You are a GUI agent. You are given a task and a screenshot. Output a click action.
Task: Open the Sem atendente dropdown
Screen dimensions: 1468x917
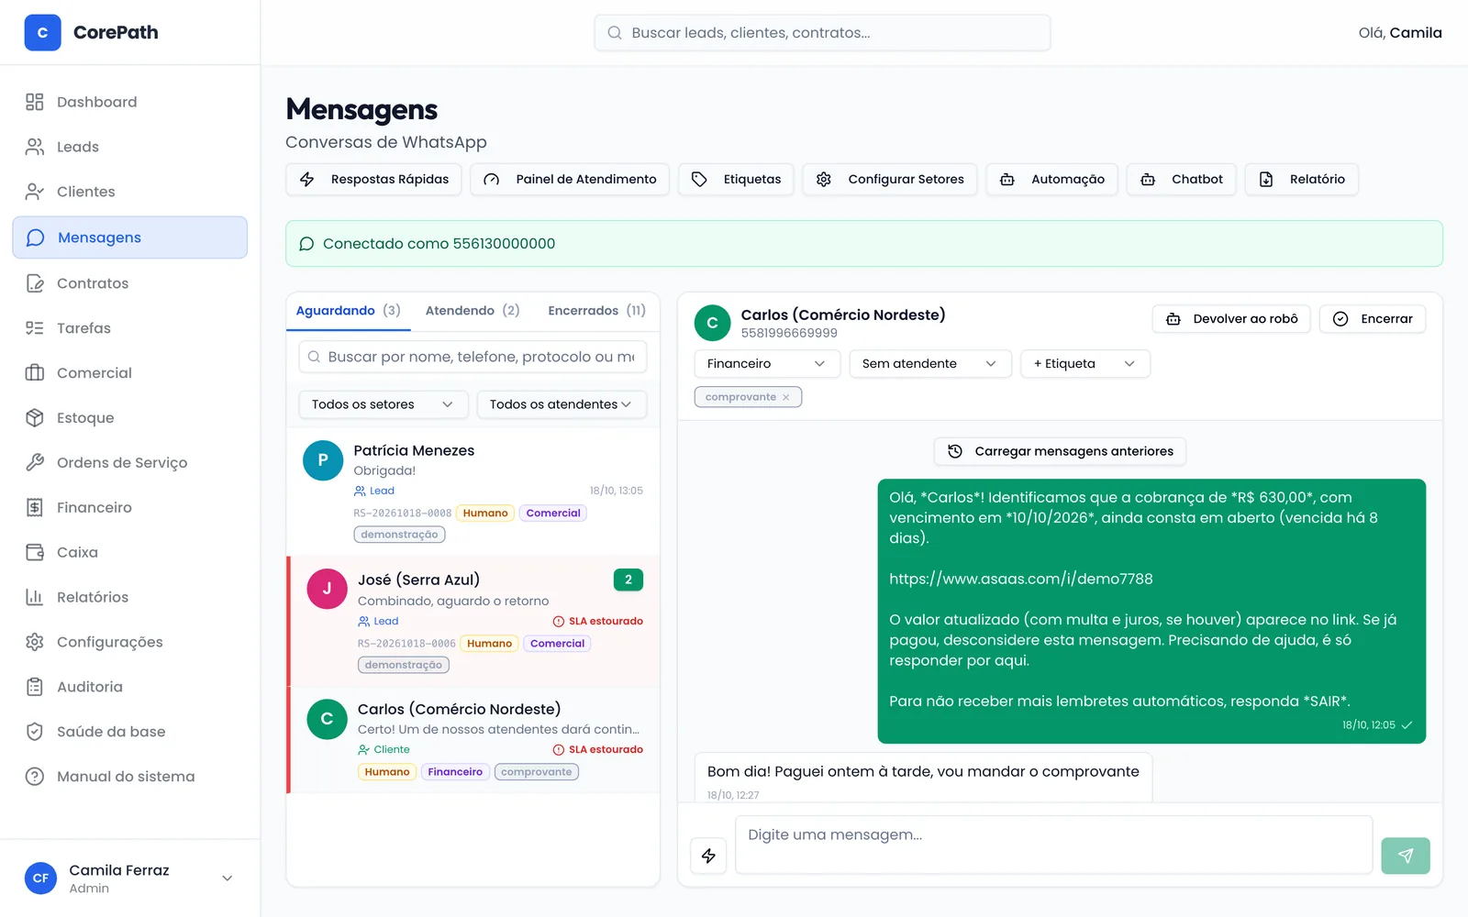[930, 364]
